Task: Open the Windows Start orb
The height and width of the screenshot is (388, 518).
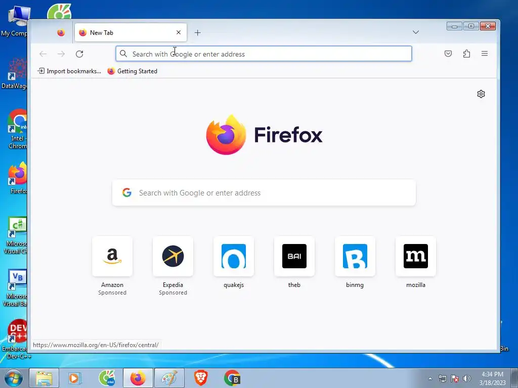Action: tap(14, 378)
